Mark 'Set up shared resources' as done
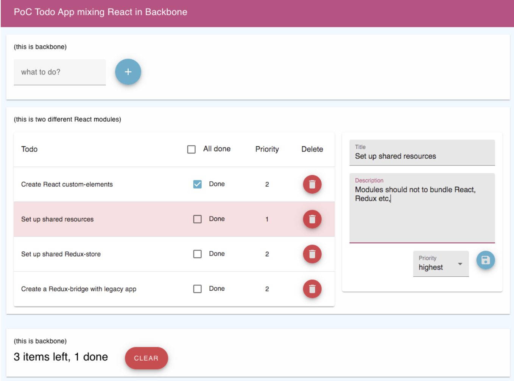Screen dimensions: 514x381 pos(197,219)
